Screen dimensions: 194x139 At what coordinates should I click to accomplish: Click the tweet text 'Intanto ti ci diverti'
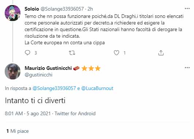tap(35, 101)
